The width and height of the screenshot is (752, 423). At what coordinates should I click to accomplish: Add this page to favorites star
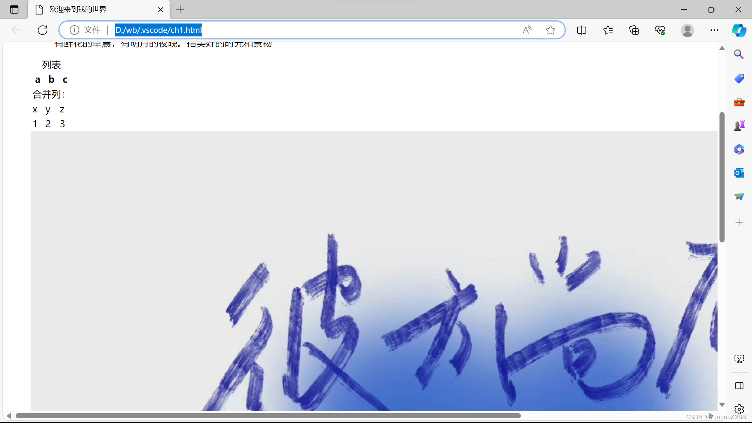[x=550, y=30]
